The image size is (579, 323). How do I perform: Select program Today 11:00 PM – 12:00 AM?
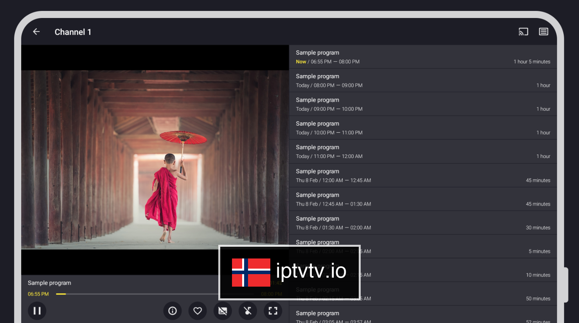tap(423, 152)
